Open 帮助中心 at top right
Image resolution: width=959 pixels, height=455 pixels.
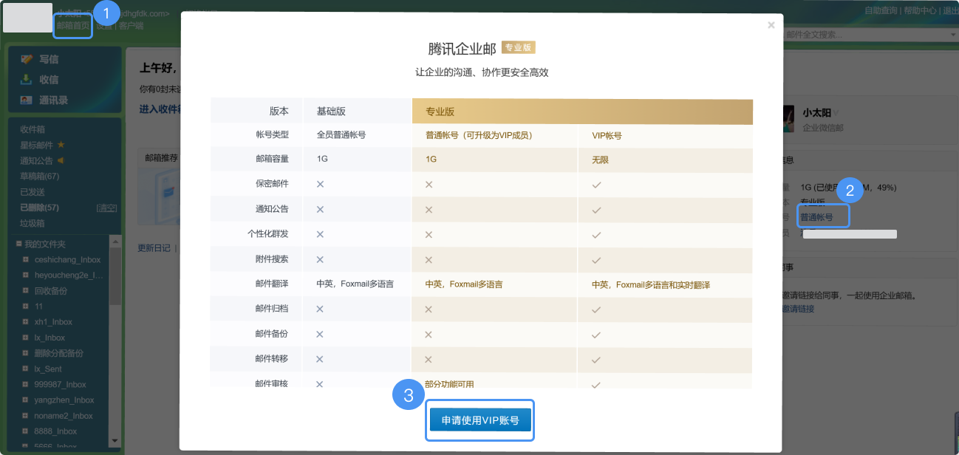[x=921, y=10]
